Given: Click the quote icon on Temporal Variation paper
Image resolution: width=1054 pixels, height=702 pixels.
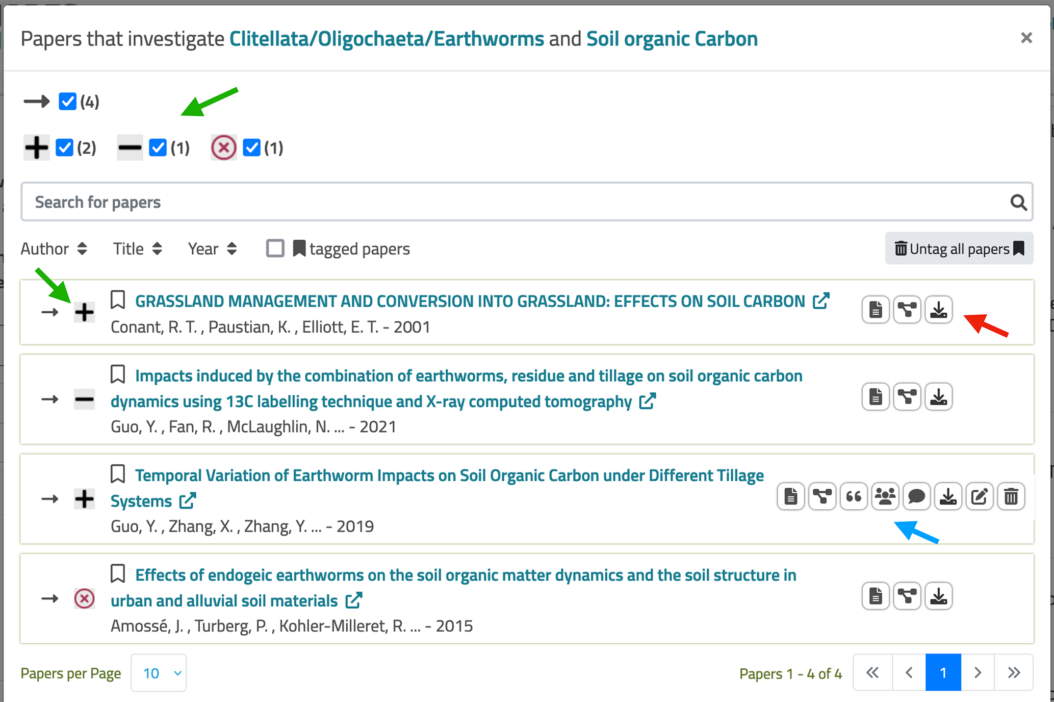Looking at the screenshot, I should (x=854, y=496).
